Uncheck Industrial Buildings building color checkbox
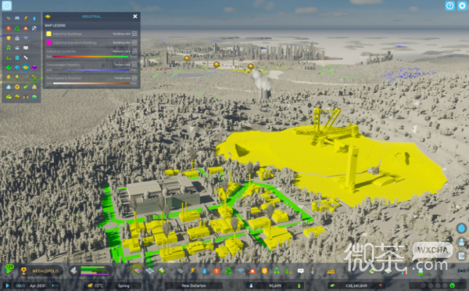 [134, 34]
